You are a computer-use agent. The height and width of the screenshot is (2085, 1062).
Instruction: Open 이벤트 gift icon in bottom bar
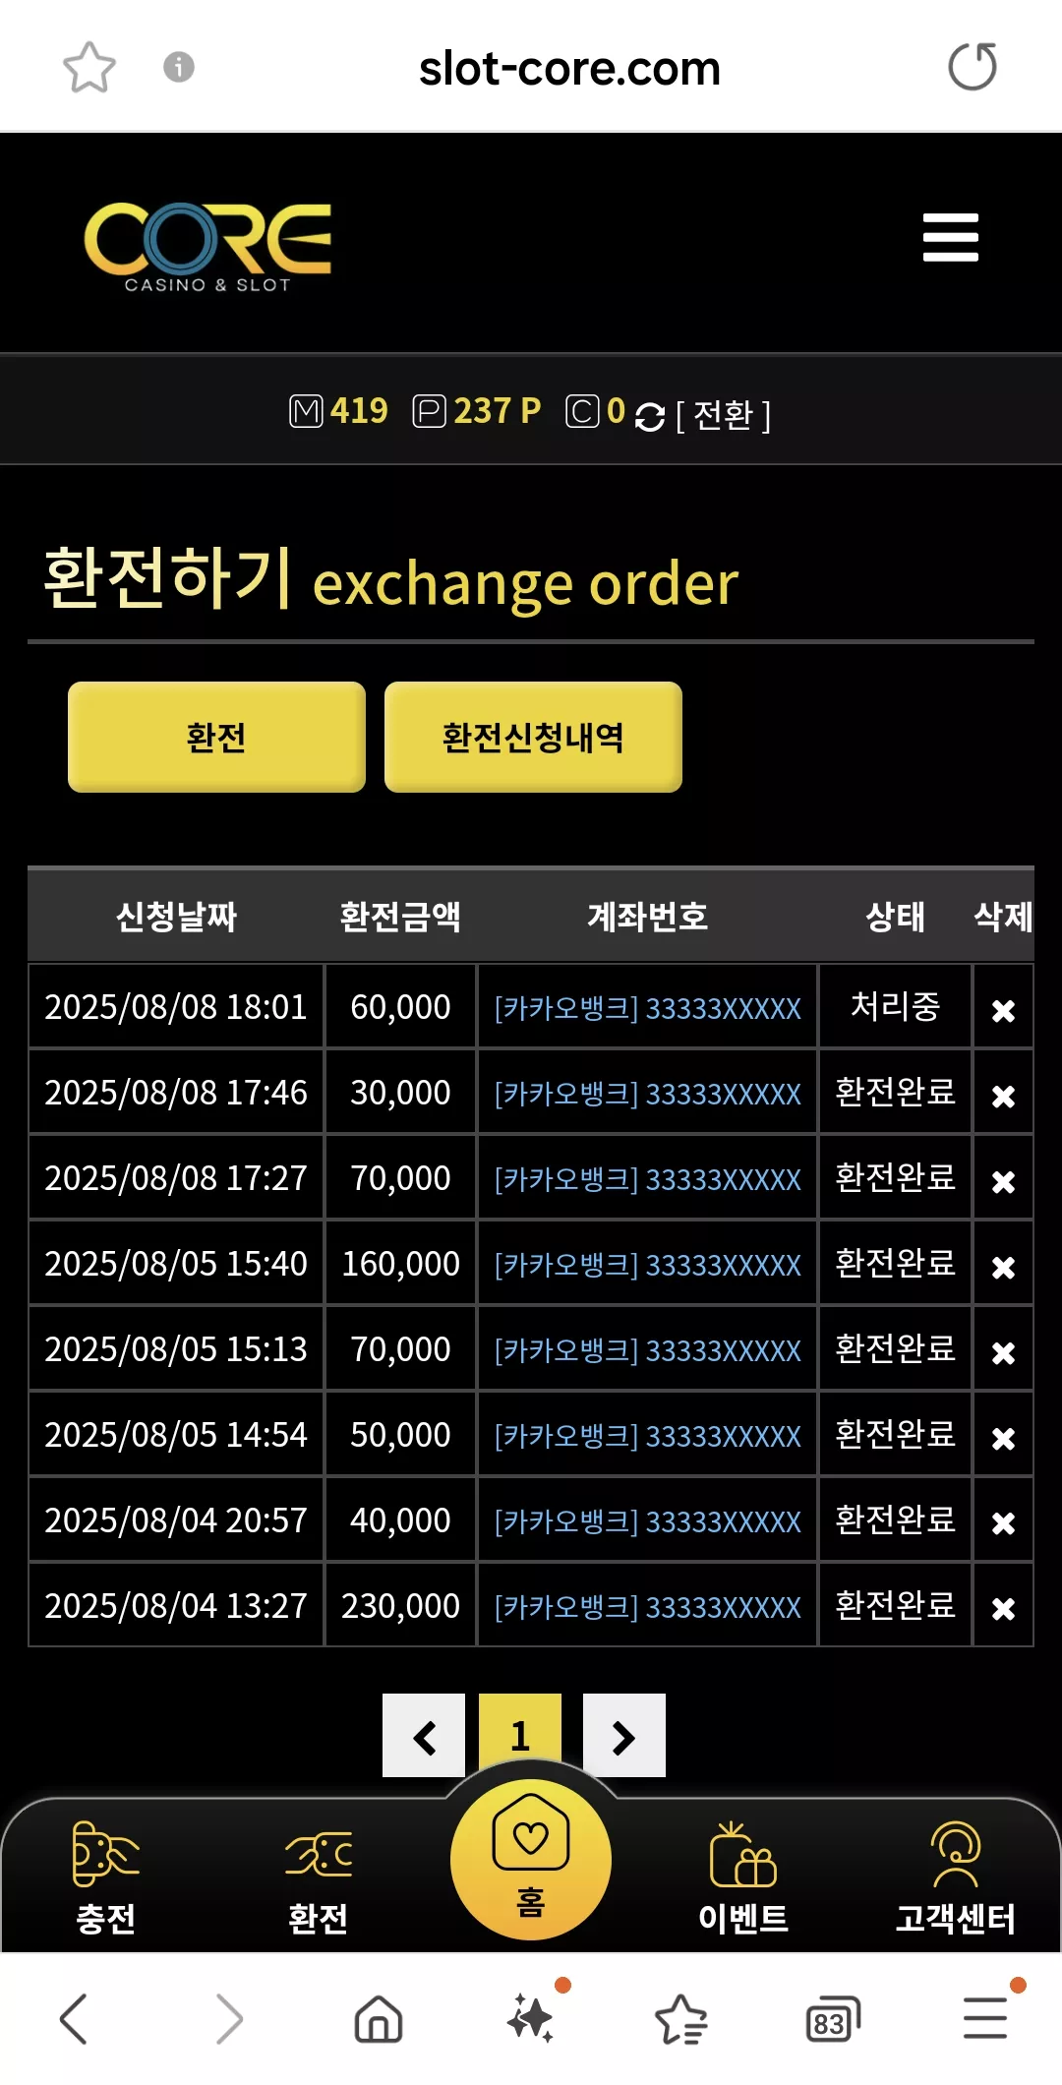743,1877
